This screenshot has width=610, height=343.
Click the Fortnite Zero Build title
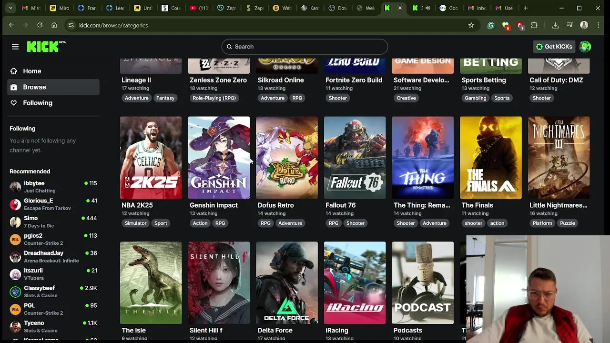[x=354, y=80]
